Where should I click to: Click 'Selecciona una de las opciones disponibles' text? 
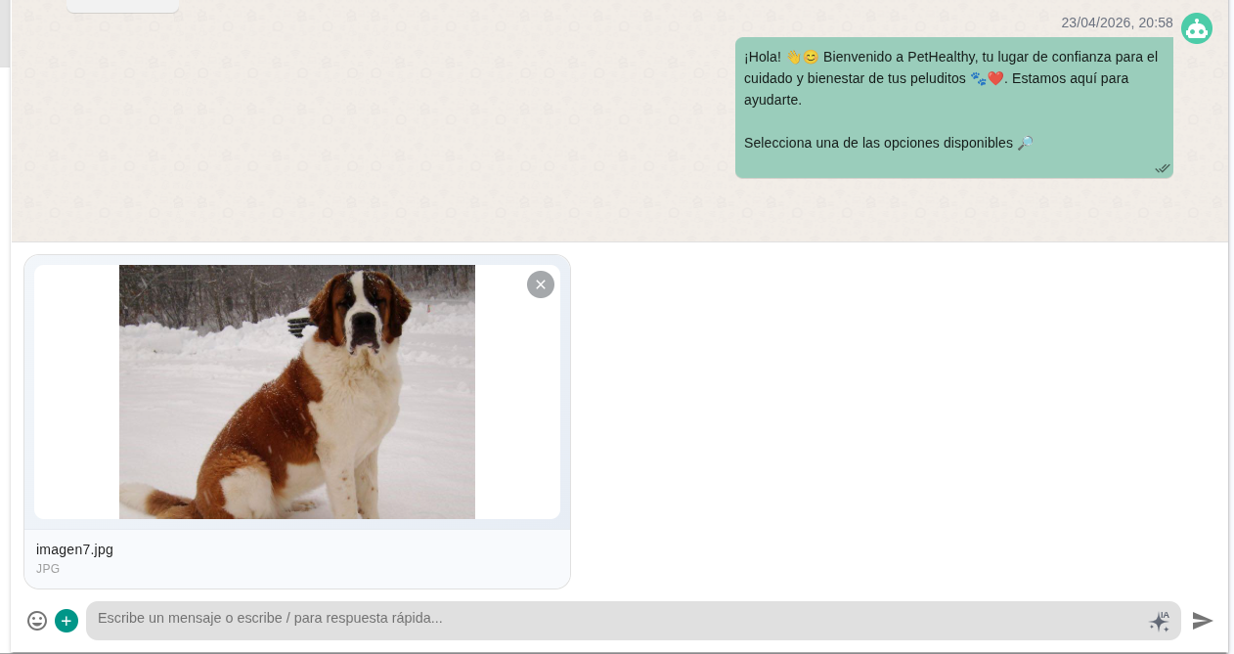[x=877, y=143]
